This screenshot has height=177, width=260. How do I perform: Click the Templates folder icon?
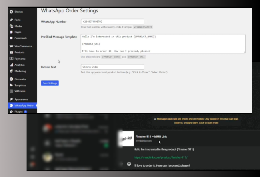point(11,85)
